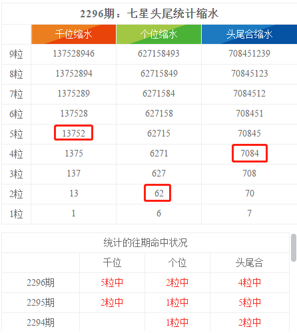The height and width of the screenshot is (333, 297).
Task: Click the history table scrollbar thumb
Action: (294, 248)
